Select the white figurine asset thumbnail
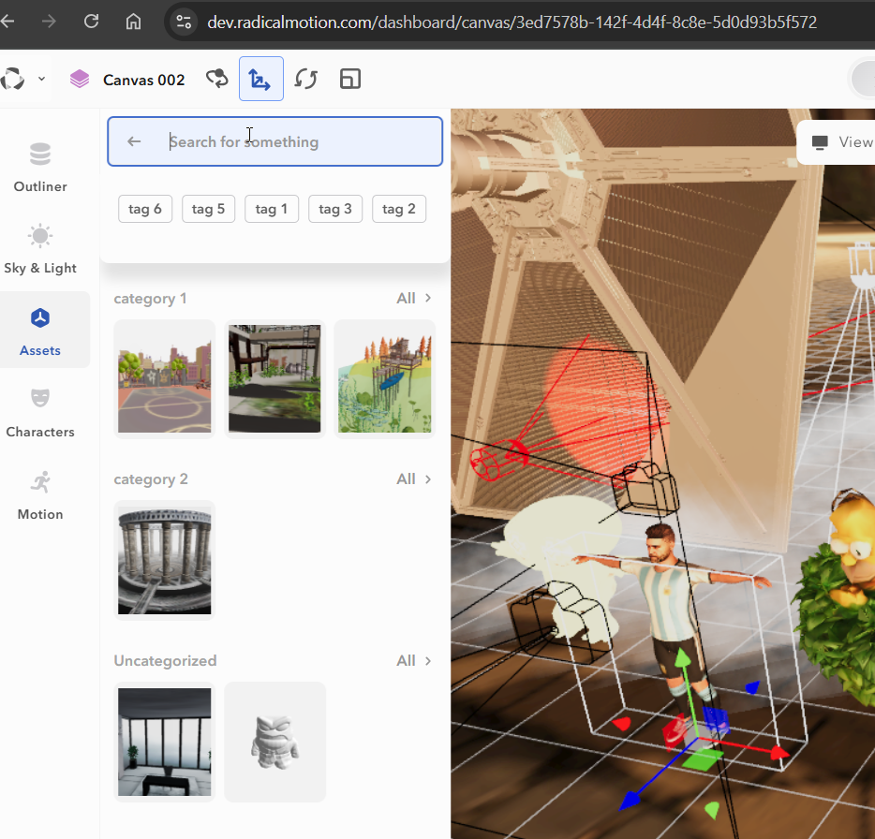Viewport: 875px width, 839px height. pyautogui.click(x=274, y=742)
